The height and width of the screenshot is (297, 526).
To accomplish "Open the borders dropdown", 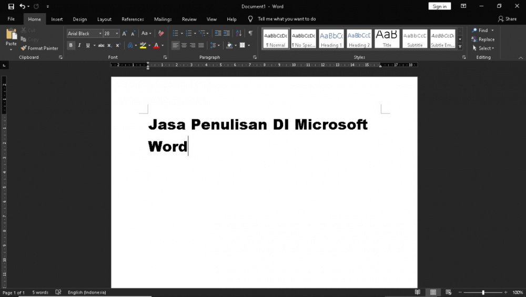I will (x=249, y=45).
